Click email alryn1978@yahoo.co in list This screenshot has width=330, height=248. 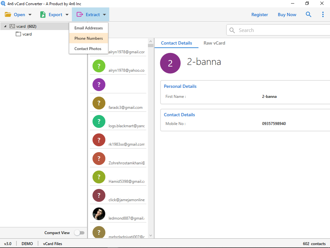click(x=126, y=70)
